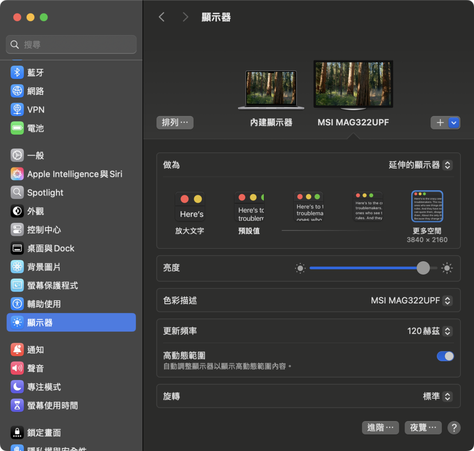Open 一般 text label in sidebar
The width and height of the screenshot is (474, 451).
click(36, 156)
